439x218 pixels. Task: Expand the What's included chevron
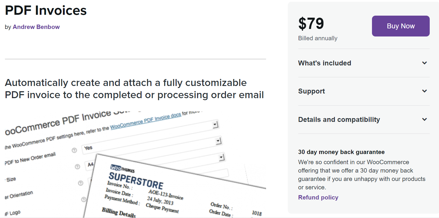(x=424, y=63)
